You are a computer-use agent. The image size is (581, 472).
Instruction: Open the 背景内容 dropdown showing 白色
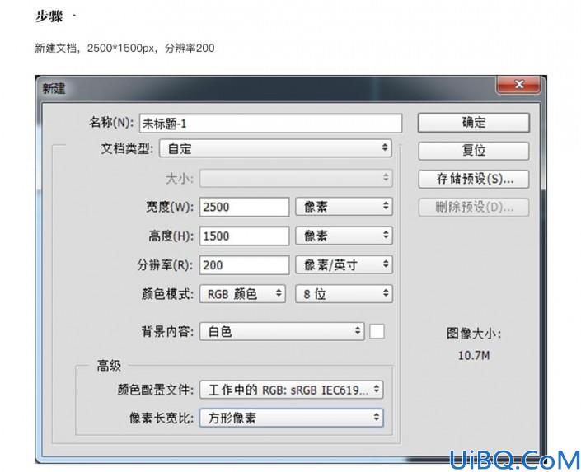(x=282, y=331)
